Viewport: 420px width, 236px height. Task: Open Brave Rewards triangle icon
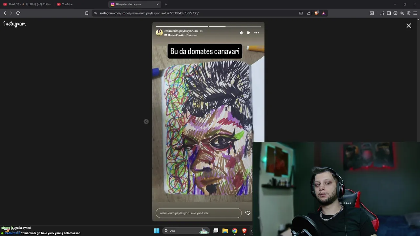[324, 13]
